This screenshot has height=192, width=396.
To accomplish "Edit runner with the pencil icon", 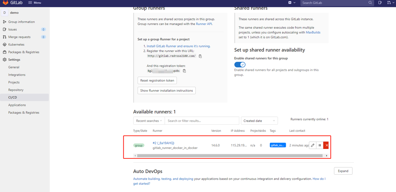I will pyautogui.click(x=313, y=145).
